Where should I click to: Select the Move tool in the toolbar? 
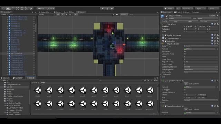(8, 9)
